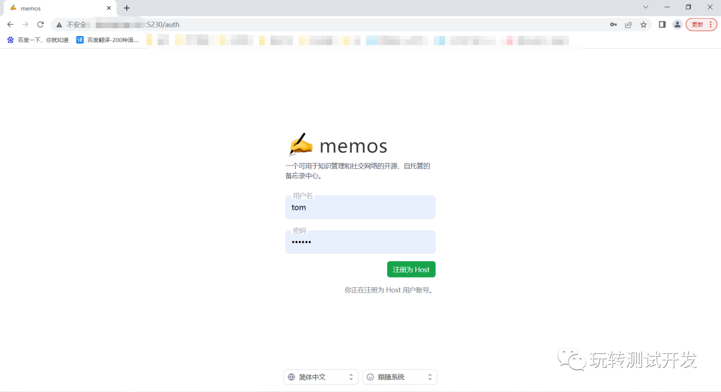The height and width of the screenshot is (392, 721).
Task: Click the back navigation arrow
Action: [x=11, y=24]
